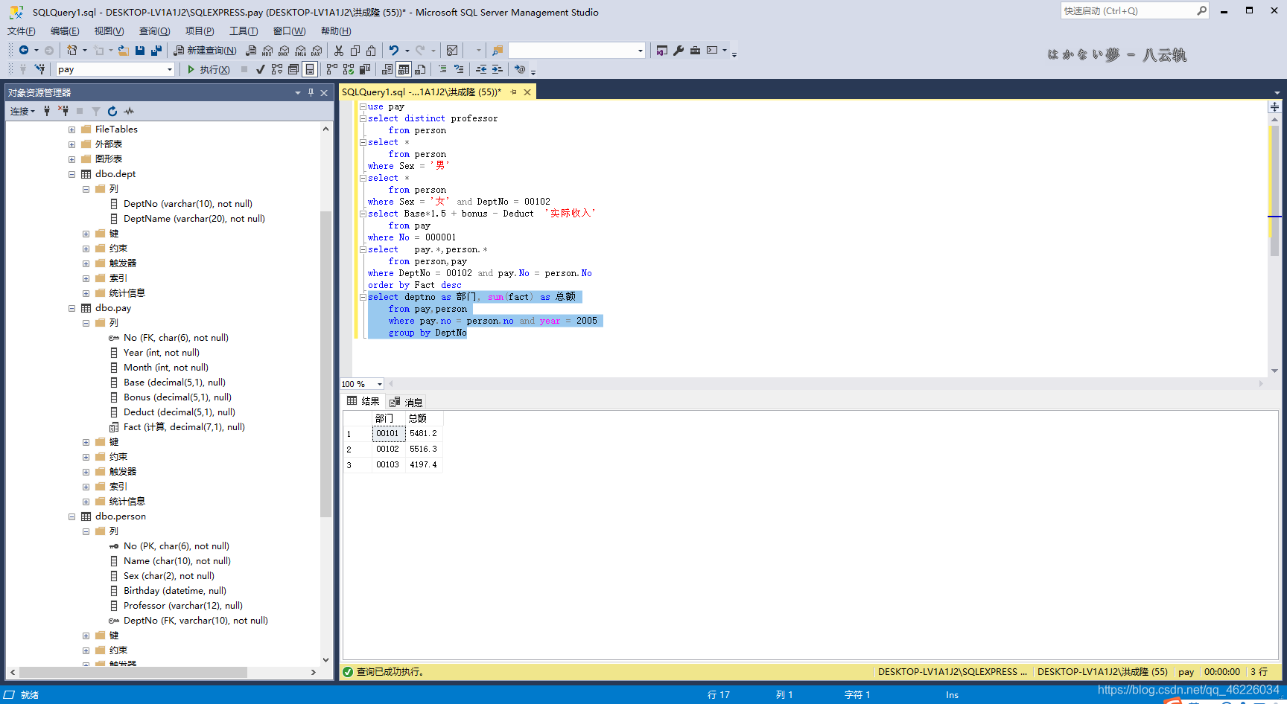The height and width of the screenshot is (704, 1287).
Task: Switch to the 结果 tab
Action: click(363, 401)
